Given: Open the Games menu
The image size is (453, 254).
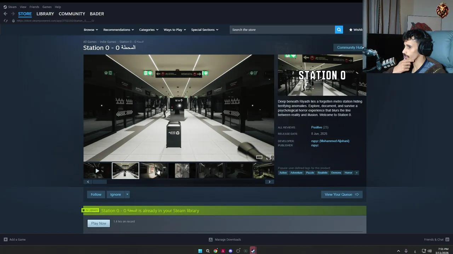Looking at the screenshot, I should [x=47, y=7].
